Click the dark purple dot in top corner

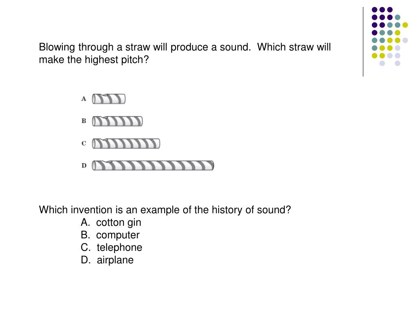[x=375, y=10]
